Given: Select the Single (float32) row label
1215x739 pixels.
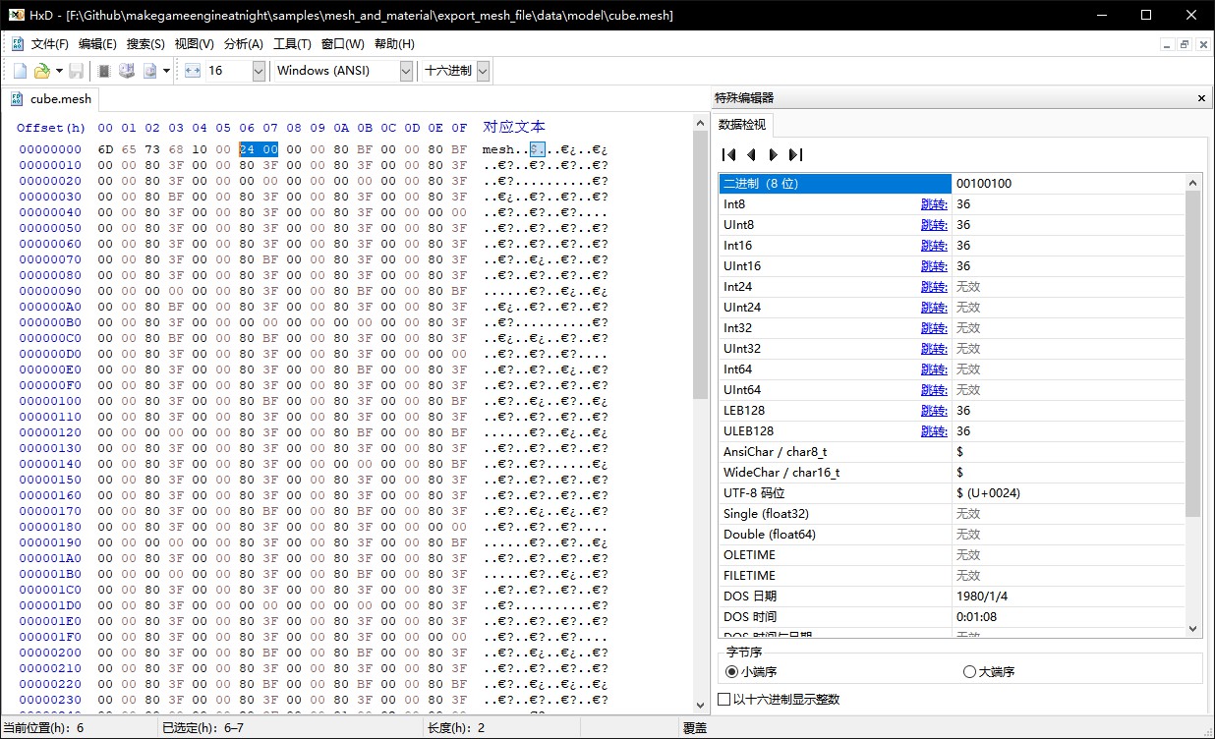Looking at the screenshot, I should click(768, 514).
